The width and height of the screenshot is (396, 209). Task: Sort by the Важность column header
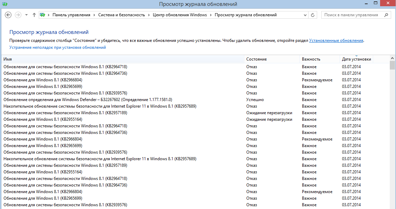point(320,59)
